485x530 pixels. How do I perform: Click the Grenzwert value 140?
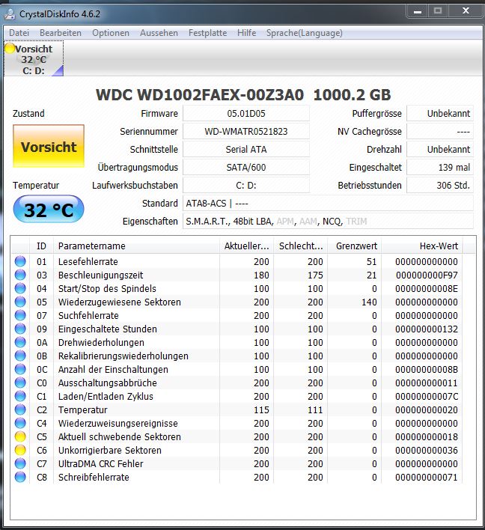(369, 302)
